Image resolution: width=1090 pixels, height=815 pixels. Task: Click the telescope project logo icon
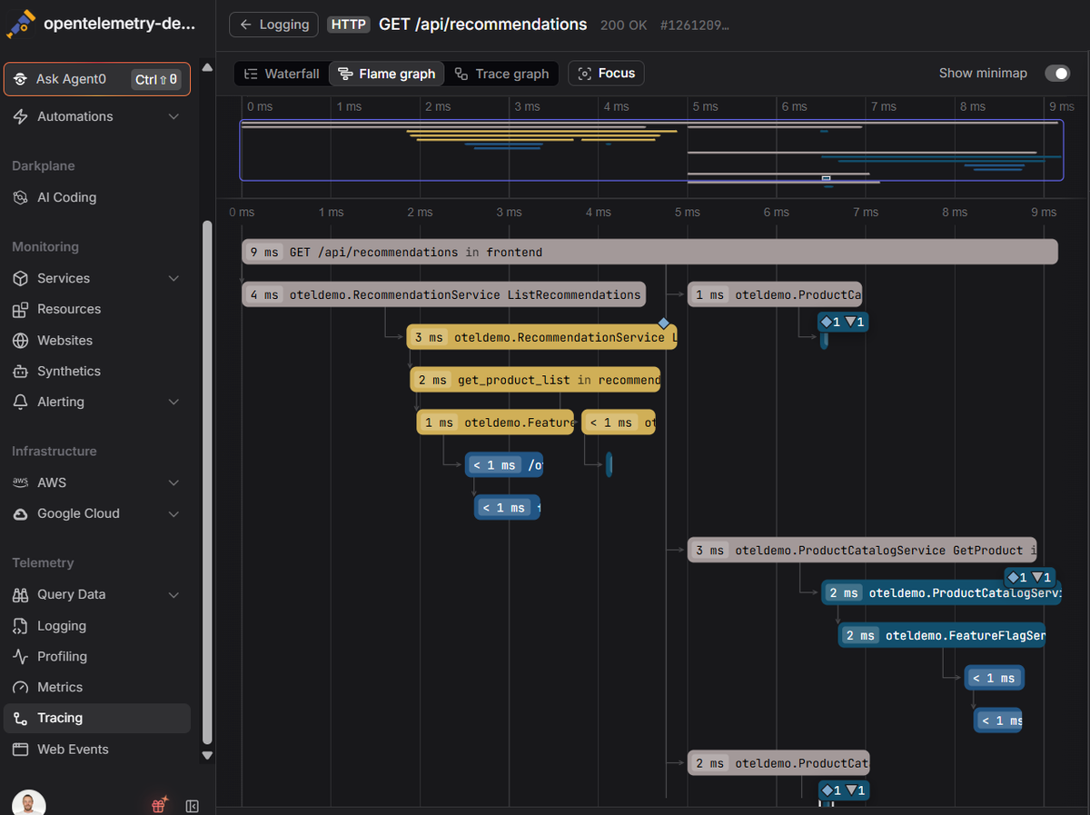pyautogui.click(x=21, y=25)
